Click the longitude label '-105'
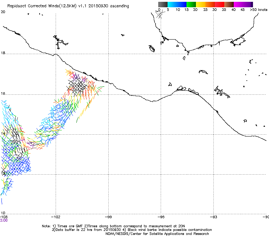 tap(4, 217)
